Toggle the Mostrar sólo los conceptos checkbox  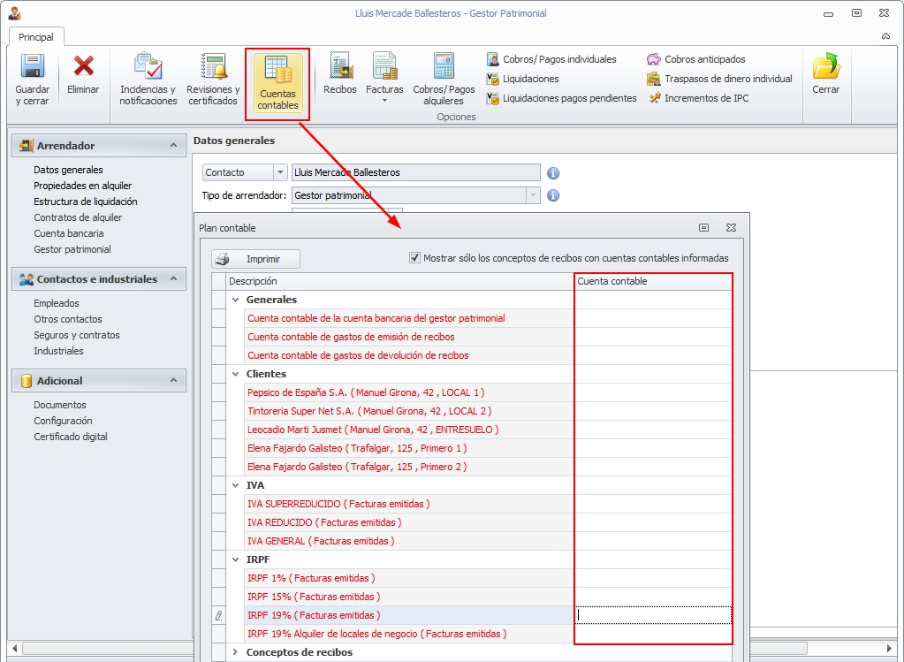pos(414,258)
